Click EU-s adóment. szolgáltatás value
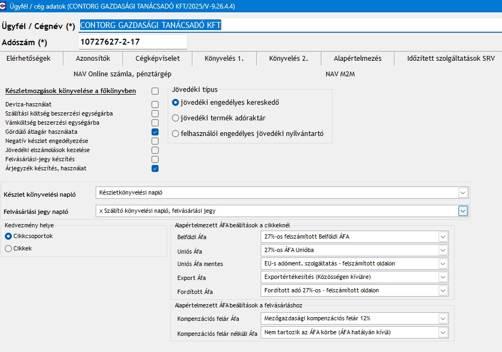The width and height of the screenshot is (502, 352). click(329, 263)
